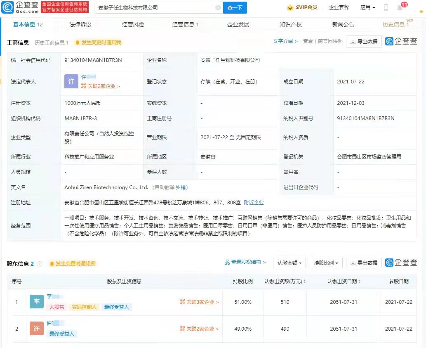This screenshot has height=348, width=426.
Task: Click the 最终受益人 tag on row 1
Action: 116,307
